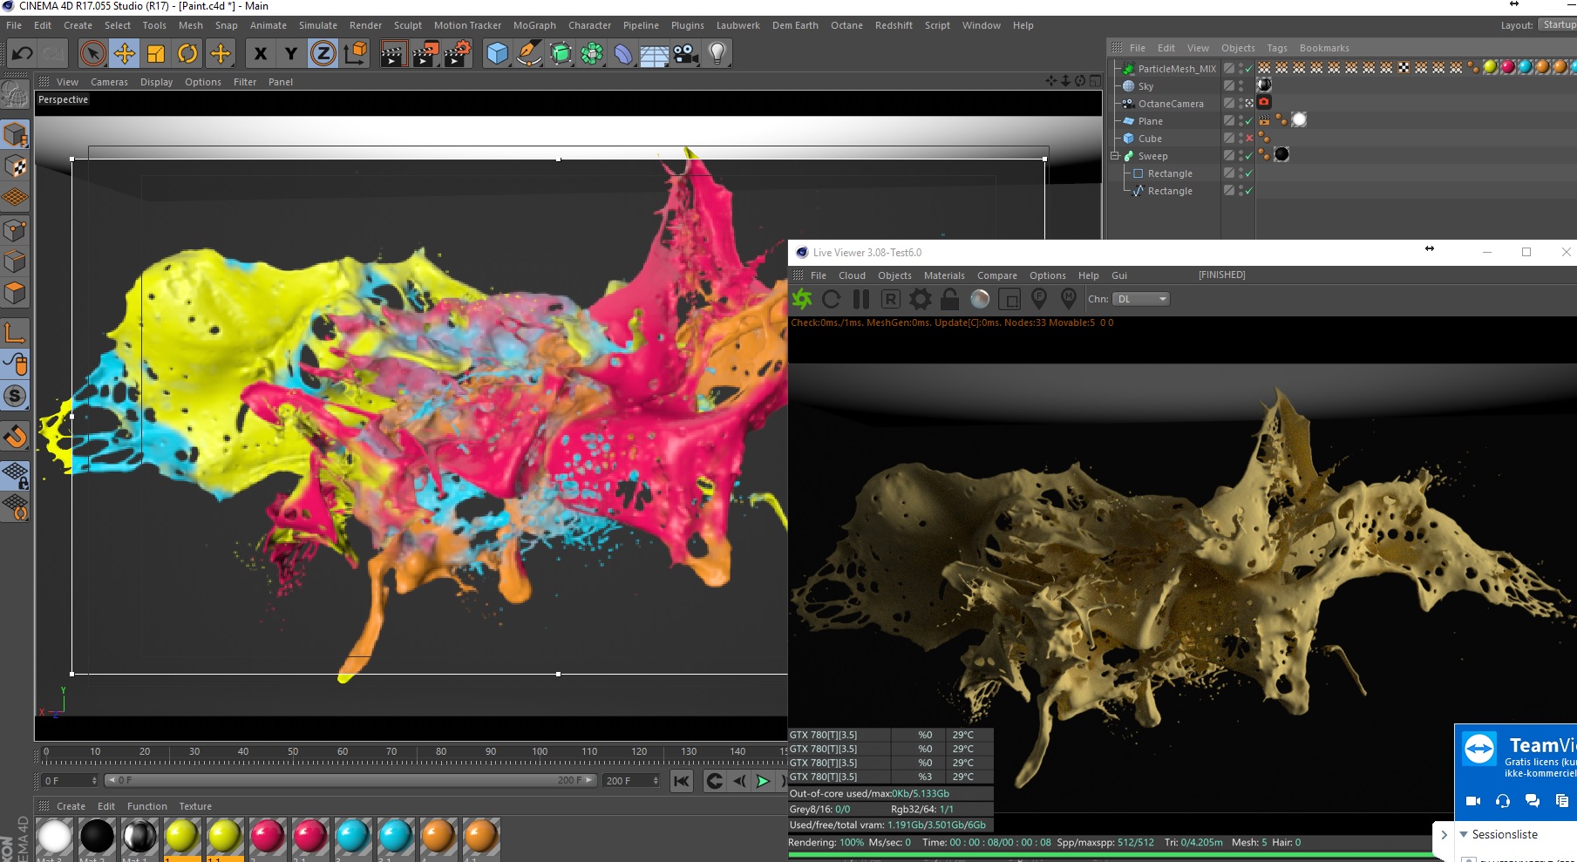Pause rendering in Live Viewer
This screenshot has width=1577, height=862.
pyautogui.click(x=861, y=299)
